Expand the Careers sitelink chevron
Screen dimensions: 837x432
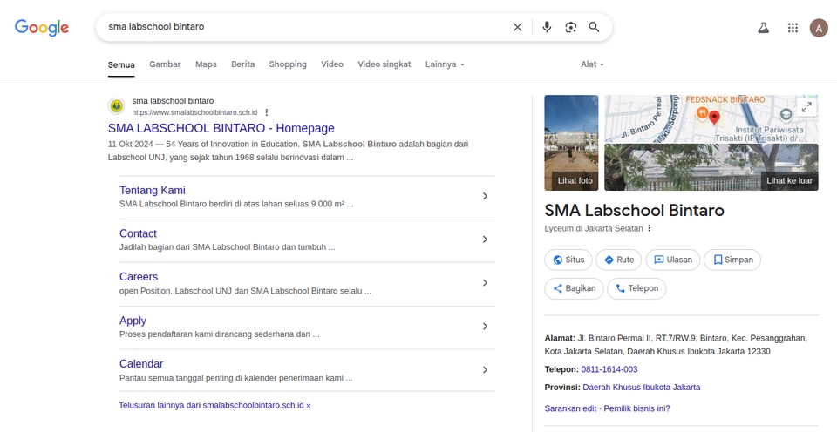coord(485,283)
